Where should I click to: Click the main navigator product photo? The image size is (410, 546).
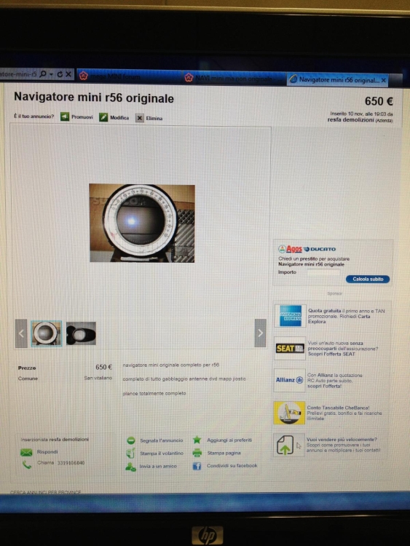point(142,223)
